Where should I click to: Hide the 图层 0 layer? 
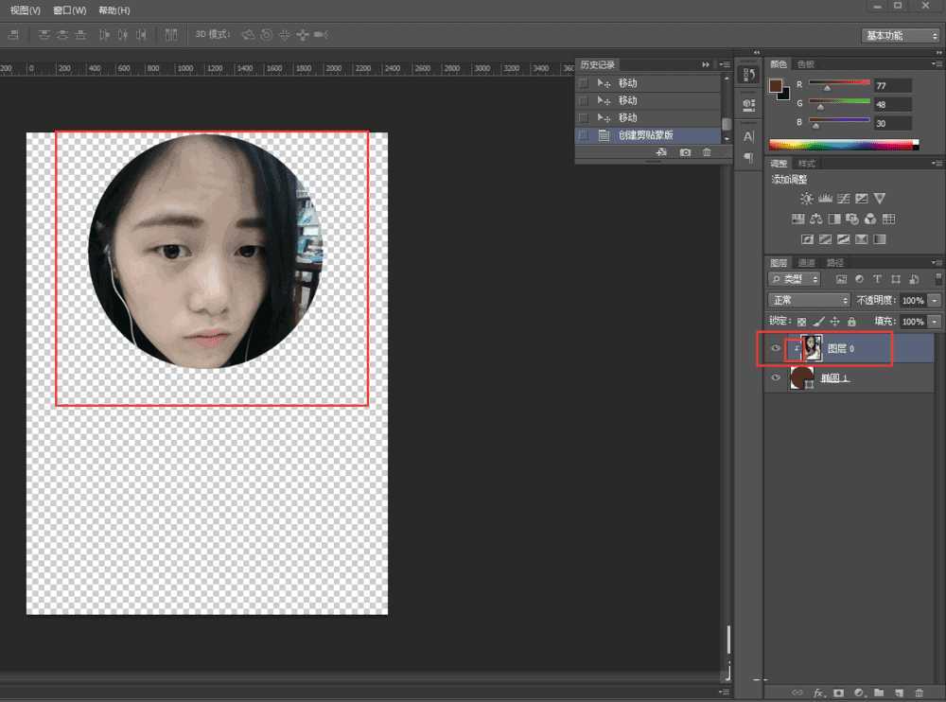click(x=776, y=349)
